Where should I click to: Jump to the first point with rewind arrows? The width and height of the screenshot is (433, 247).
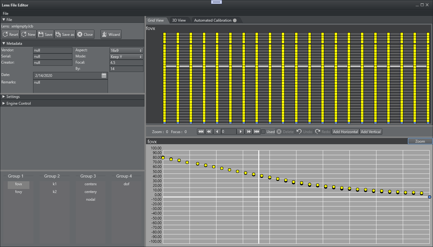[x=201, y=132]
